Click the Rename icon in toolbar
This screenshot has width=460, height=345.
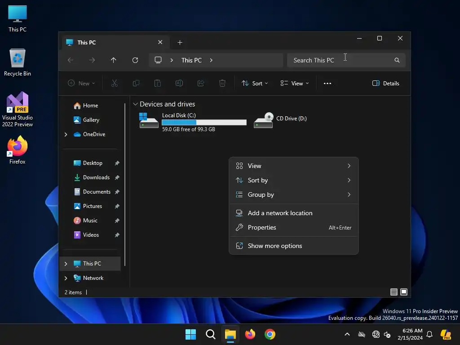(x=179, y=83)
